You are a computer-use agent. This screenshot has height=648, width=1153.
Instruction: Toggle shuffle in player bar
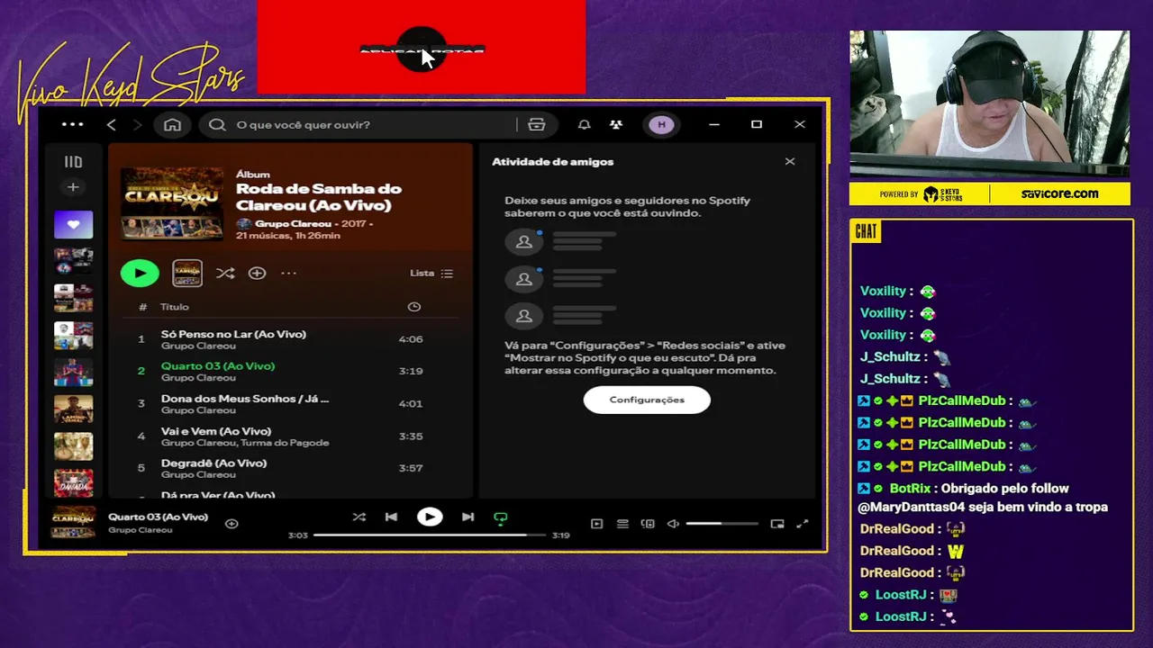click(359, 517)
